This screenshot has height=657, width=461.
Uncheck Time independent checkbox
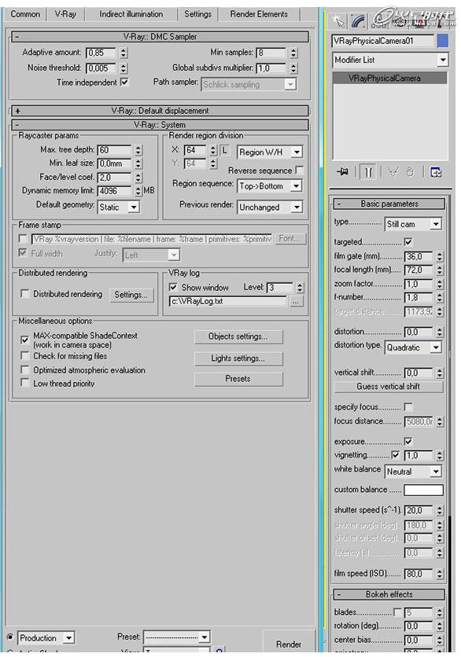pos(124,82)
